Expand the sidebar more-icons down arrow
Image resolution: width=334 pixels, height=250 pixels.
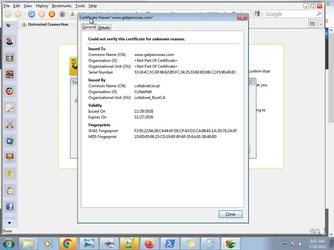point(9,223)
